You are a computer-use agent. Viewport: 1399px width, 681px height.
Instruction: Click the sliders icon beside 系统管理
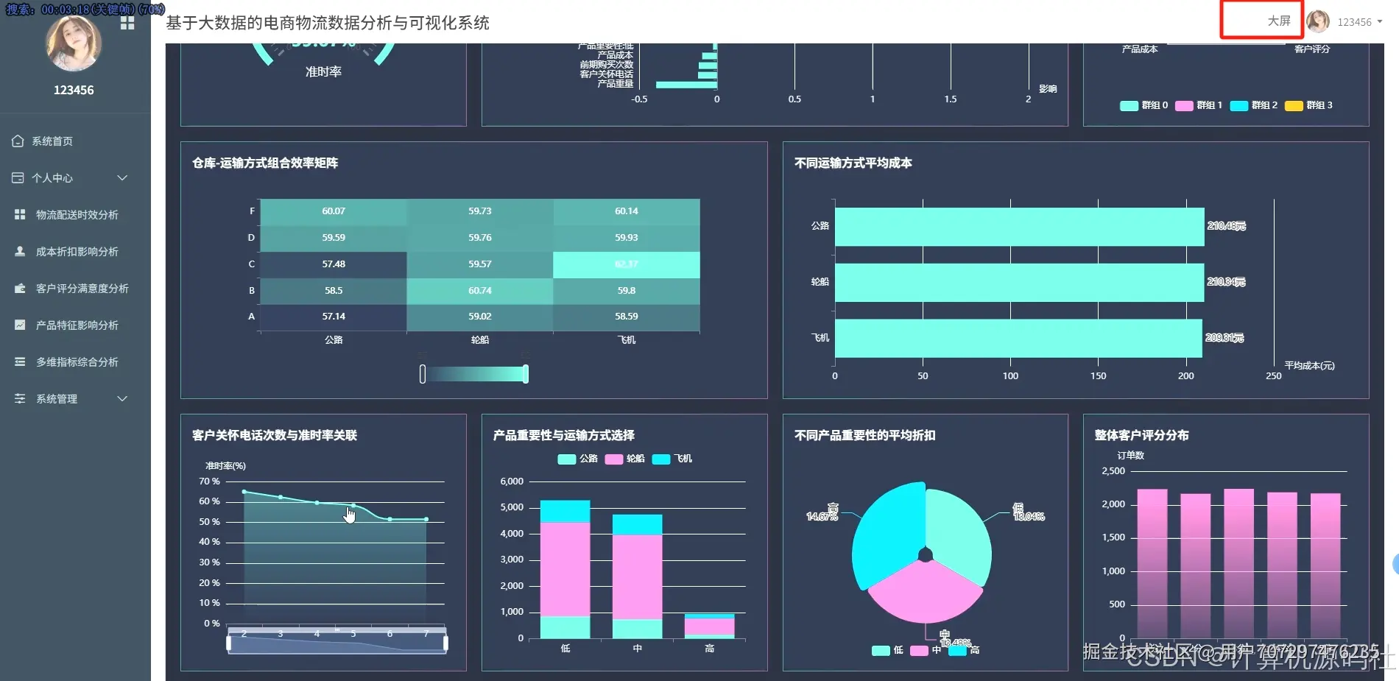(20, 398)
